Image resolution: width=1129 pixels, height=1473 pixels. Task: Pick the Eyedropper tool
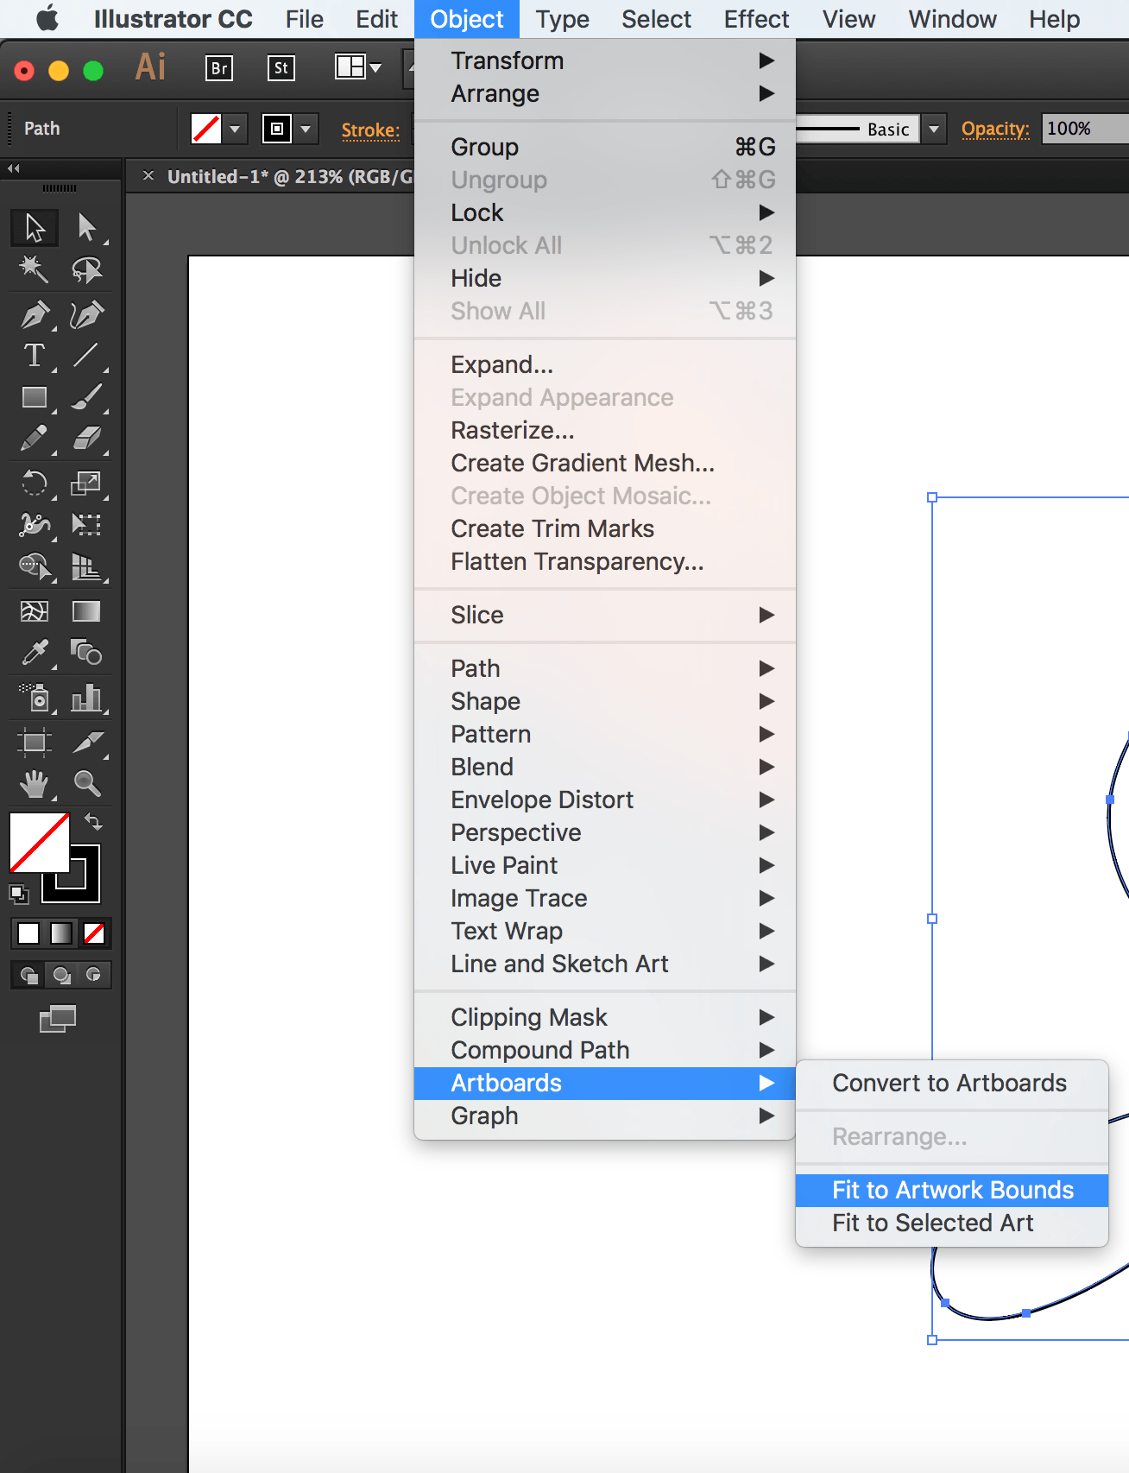click(x=35, y=653)
